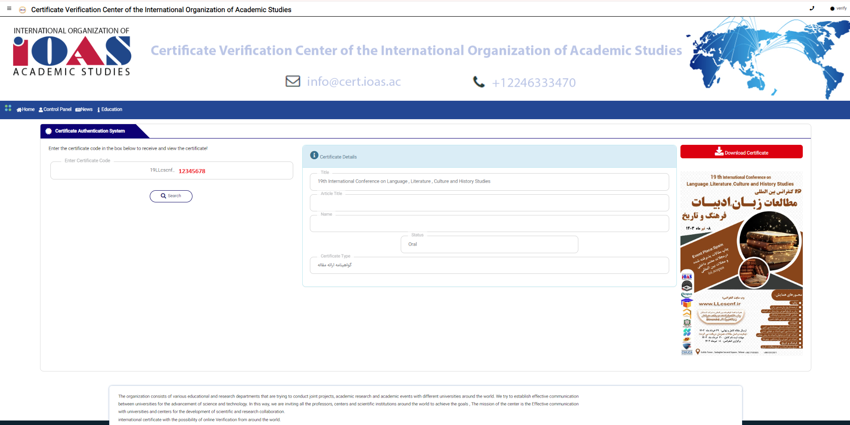Click the four-dot grid icon in the navbar
Screen dimensions: 850x425
(x=8, y=108)
